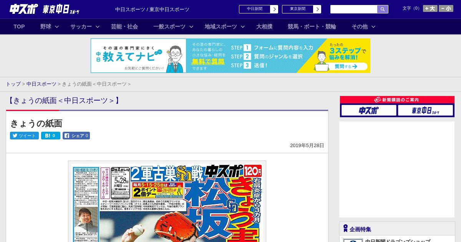Expand the その他 dropdown chevron
461x242 pixels.
[373, 27]
